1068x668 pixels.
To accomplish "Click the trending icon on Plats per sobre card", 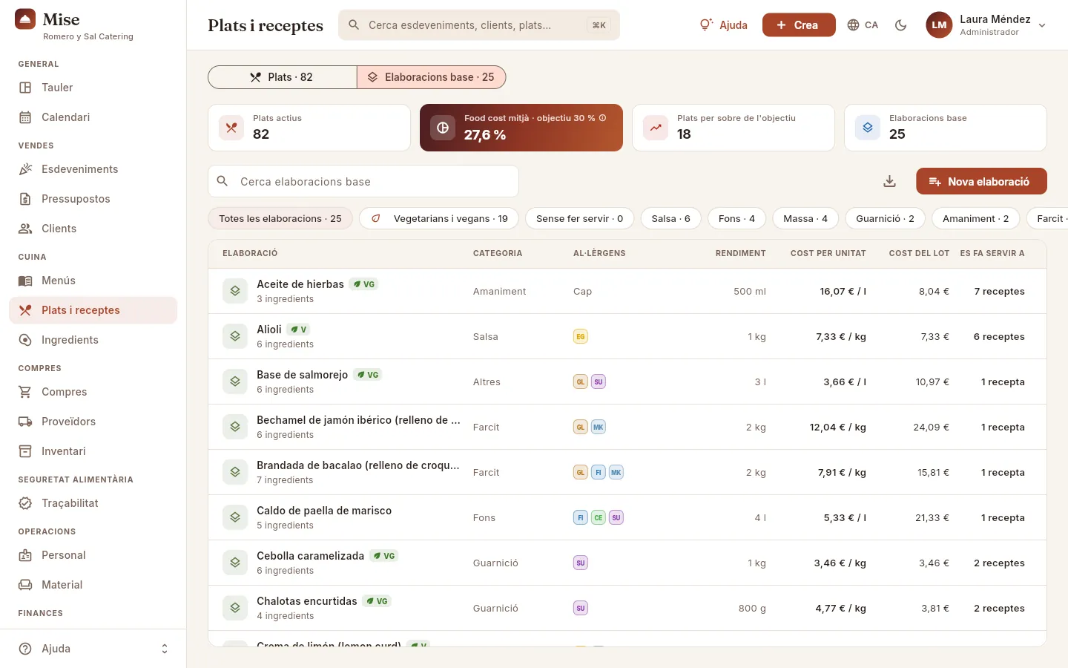I will tap(656, 128).
